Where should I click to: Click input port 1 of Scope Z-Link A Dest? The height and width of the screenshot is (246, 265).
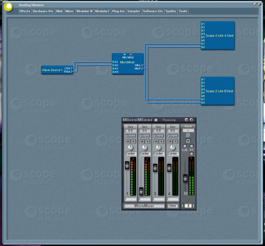(202, 24)
